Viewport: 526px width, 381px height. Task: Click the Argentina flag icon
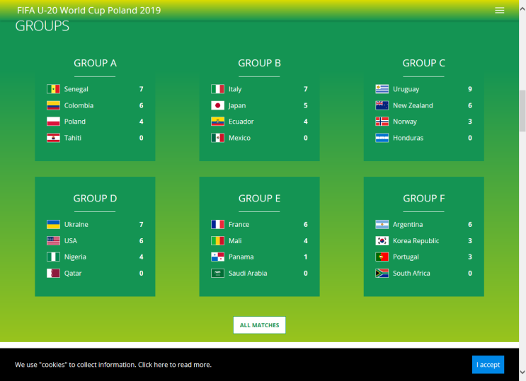point(382,225)
